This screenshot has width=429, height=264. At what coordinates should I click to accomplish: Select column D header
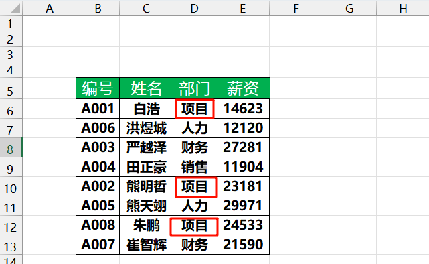pos(194,8)
